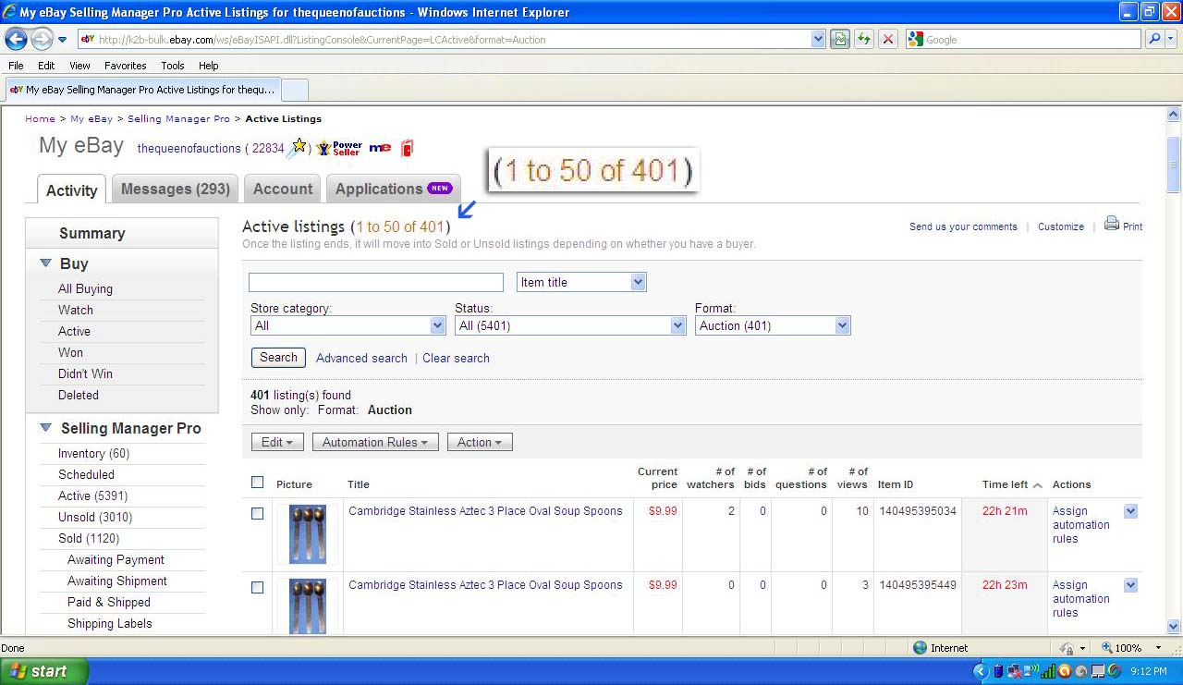
Task: Click the empty new tab button
Action: point(294,90)
